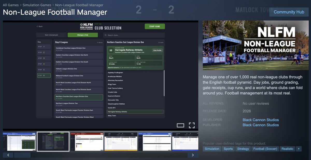
Task: Choose Northern Counties East League Division One
Action: click(x=79, y=97)
